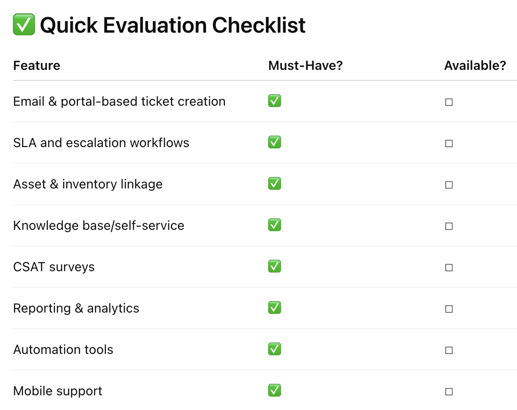Click Must-Have checkmark for Mobile support
Screen dimensions: 517x410
pos(275,391)
